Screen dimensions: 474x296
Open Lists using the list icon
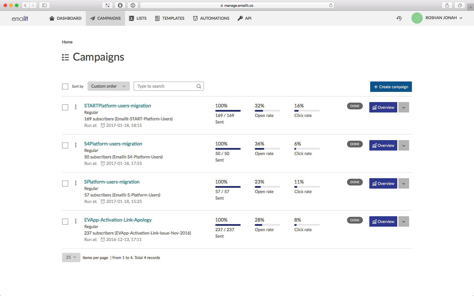(131, 18)
